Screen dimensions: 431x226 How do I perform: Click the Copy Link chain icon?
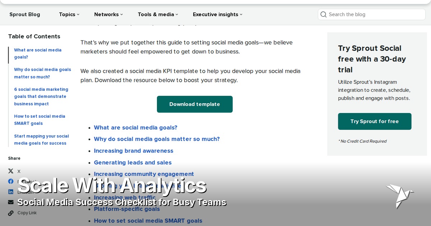click(11, 213)
